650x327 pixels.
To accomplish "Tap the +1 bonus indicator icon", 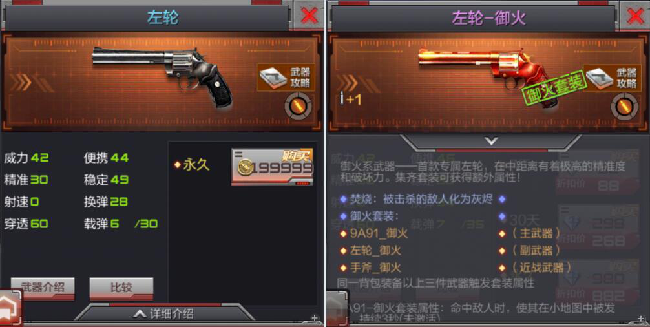I will 350,100.
